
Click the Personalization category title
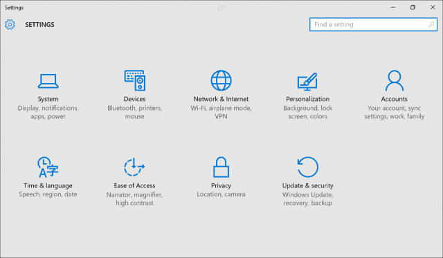point(307,99)
